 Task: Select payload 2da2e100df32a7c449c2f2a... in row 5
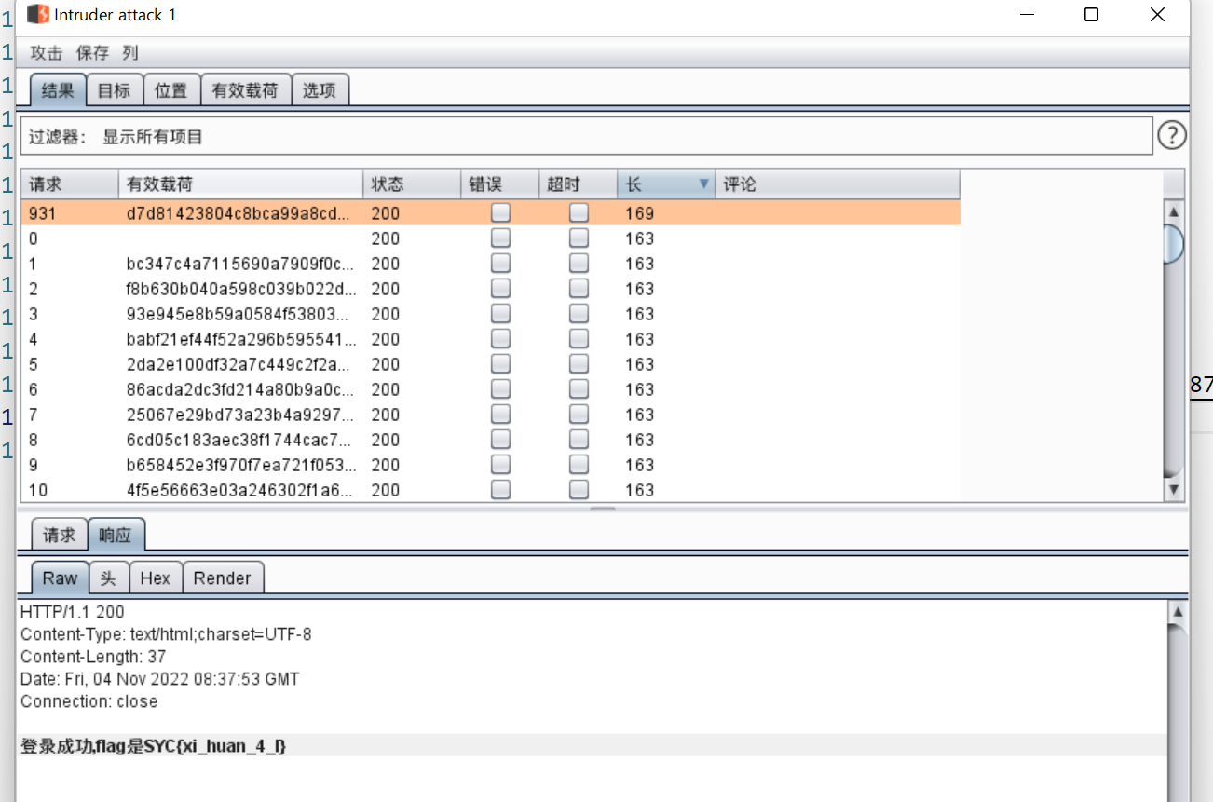click(x=240, y=364)
